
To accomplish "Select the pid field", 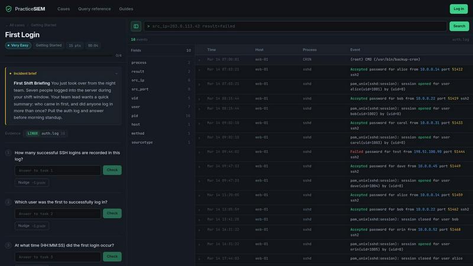I will tap(161, 116).
